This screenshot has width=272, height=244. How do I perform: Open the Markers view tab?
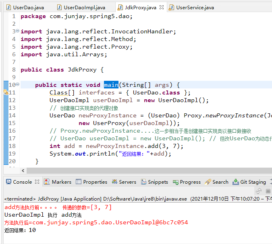click(58, 182)
